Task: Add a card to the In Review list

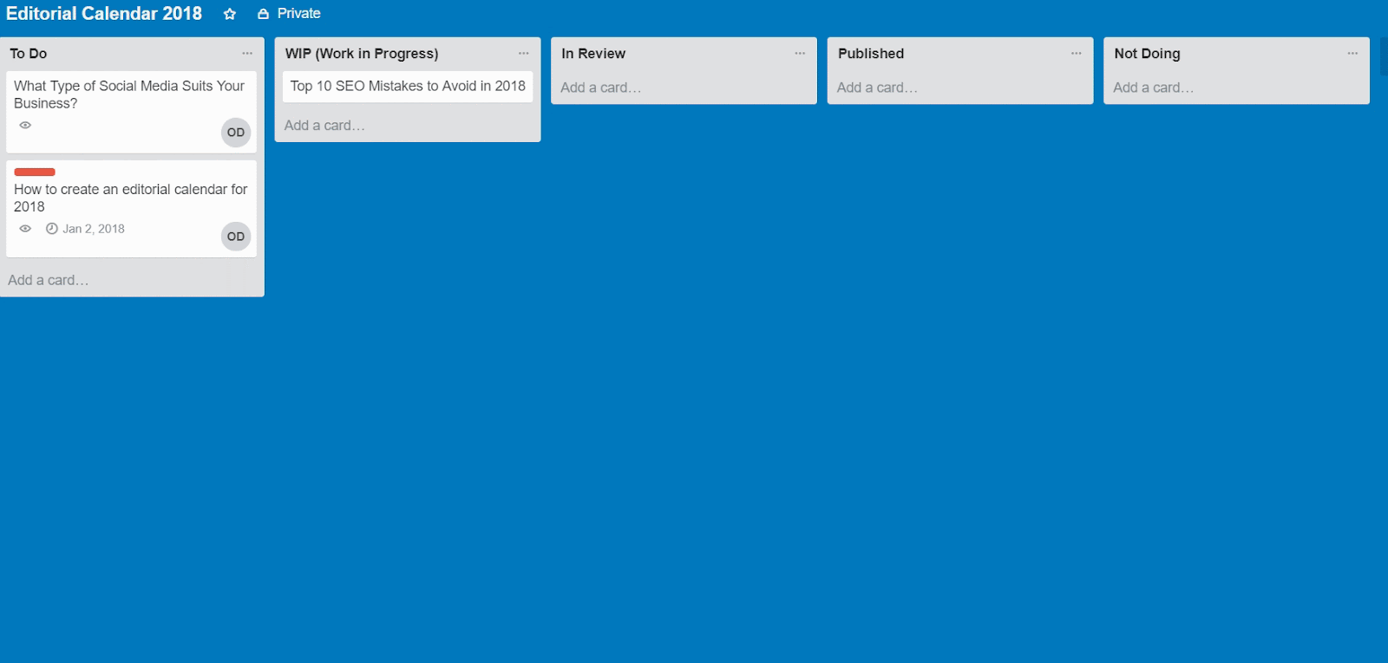Action: click(x=600, y=88)
